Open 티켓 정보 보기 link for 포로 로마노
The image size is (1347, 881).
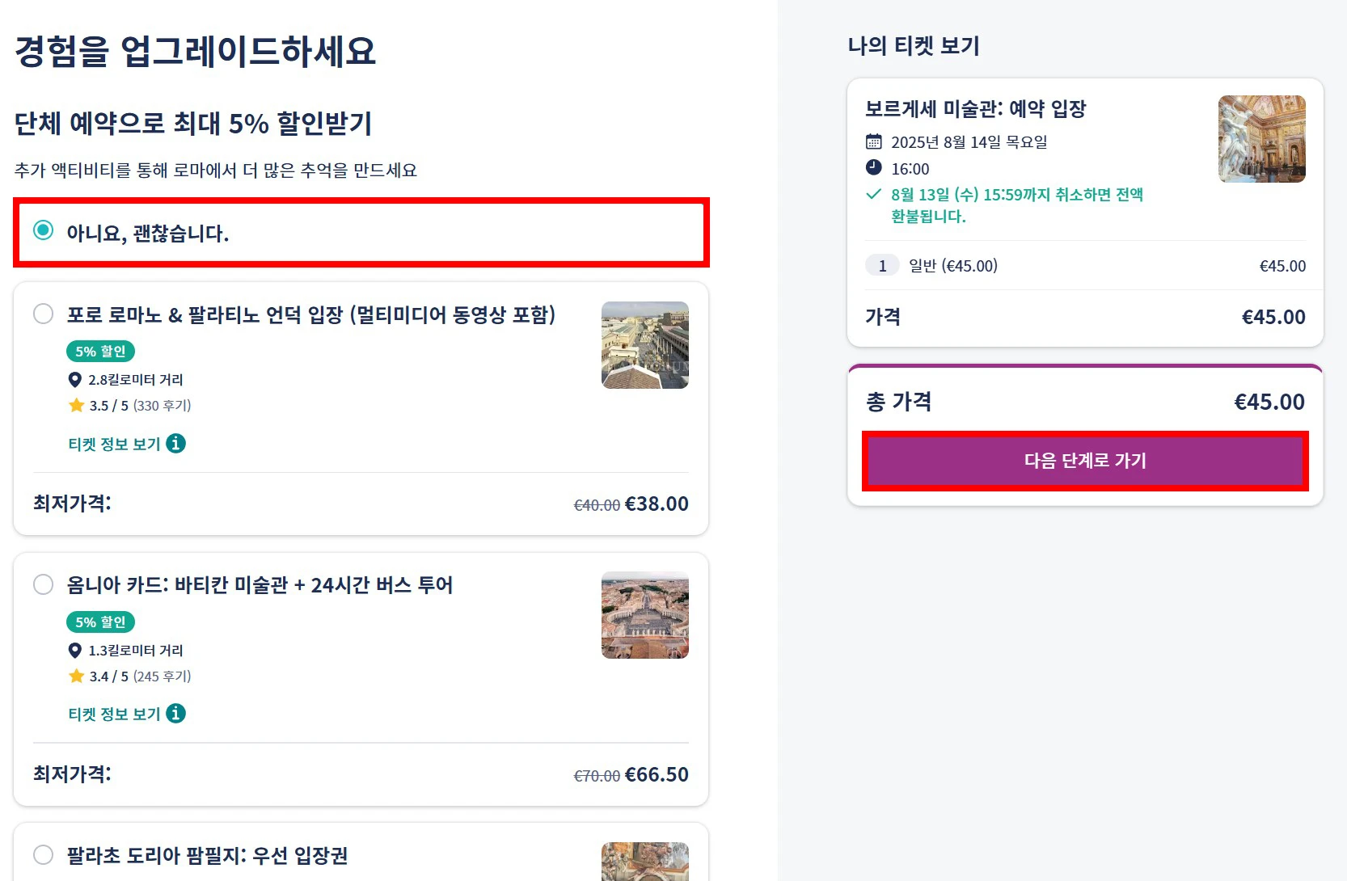[x=114, y=444]
